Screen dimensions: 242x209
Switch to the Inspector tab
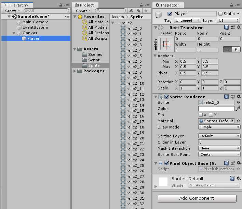(x=168, y=5)
